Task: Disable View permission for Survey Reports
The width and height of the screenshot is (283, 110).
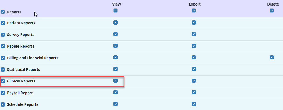Action: (x=116, y=34)
